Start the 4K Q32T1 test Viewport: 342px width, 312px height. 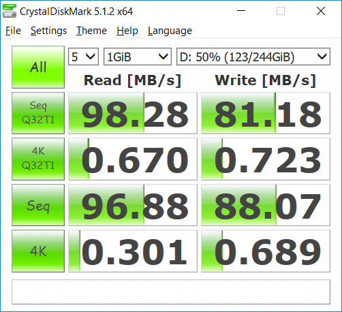click(38, 159)
